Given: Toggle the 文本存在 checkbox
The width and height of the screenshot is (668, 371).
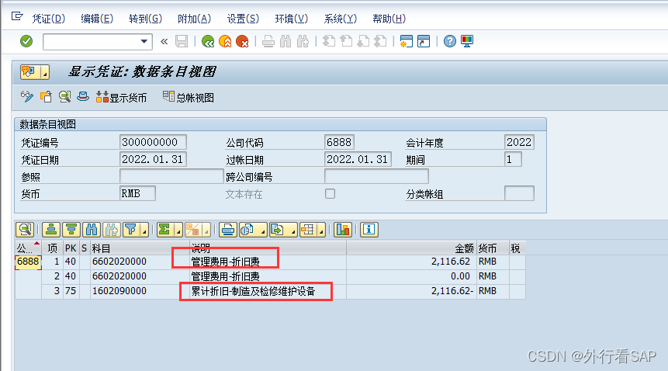Looking at the screenshot, I should 330,194.
